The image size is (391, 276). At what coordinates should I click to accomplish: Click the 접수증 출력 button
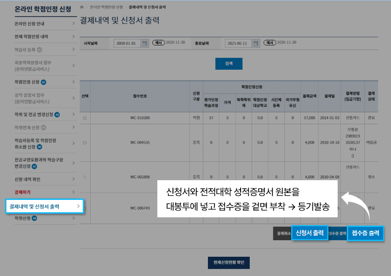pos(366,233)
